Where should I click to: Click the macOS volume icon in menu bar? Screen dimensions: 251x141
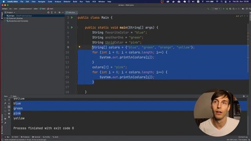click(x=193, y=2)
